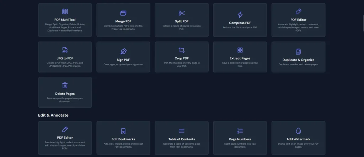
Task: Click 'Remove specific pages from your document' text
Action: tap(65, 100)
